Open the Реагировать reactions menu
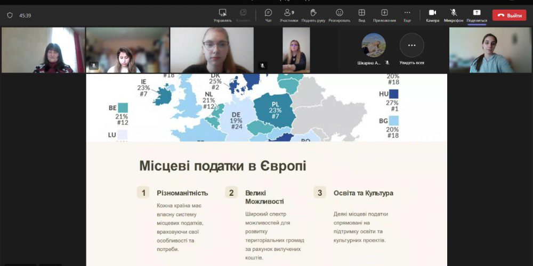 coord(339,13)
